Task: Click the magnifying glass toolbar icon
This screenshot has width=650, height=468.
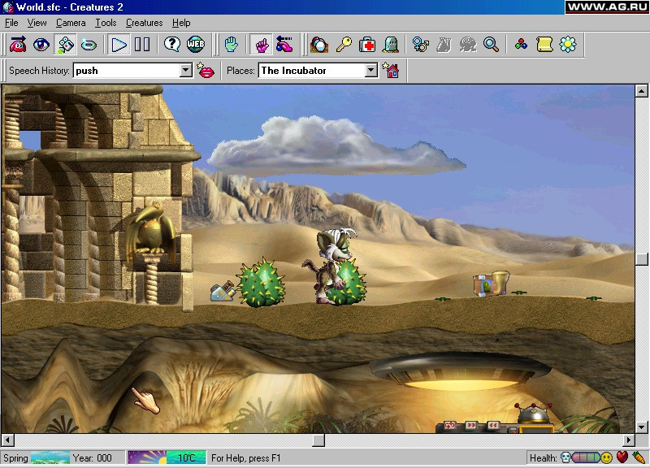Action: [492, 45]
